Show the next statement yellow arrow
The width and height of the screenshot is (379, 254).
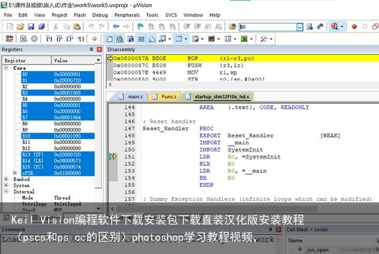point(95,38)
